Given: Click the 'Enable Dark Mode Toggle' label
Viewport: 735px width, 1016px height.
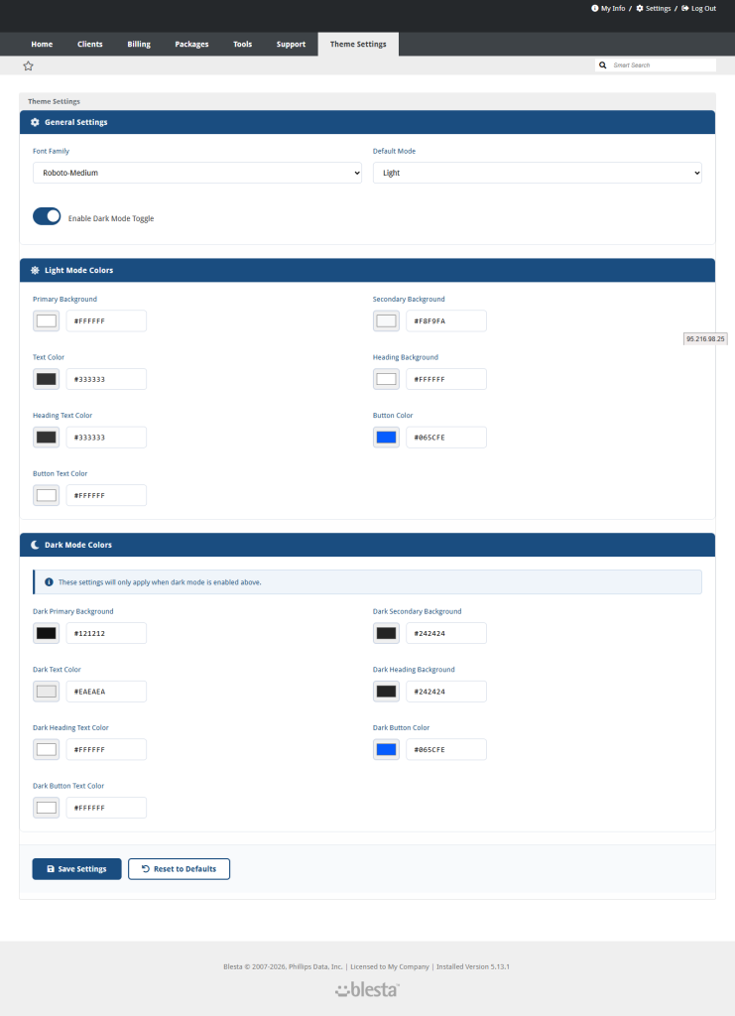Looking at the screenshot, I should pos(111,218).
